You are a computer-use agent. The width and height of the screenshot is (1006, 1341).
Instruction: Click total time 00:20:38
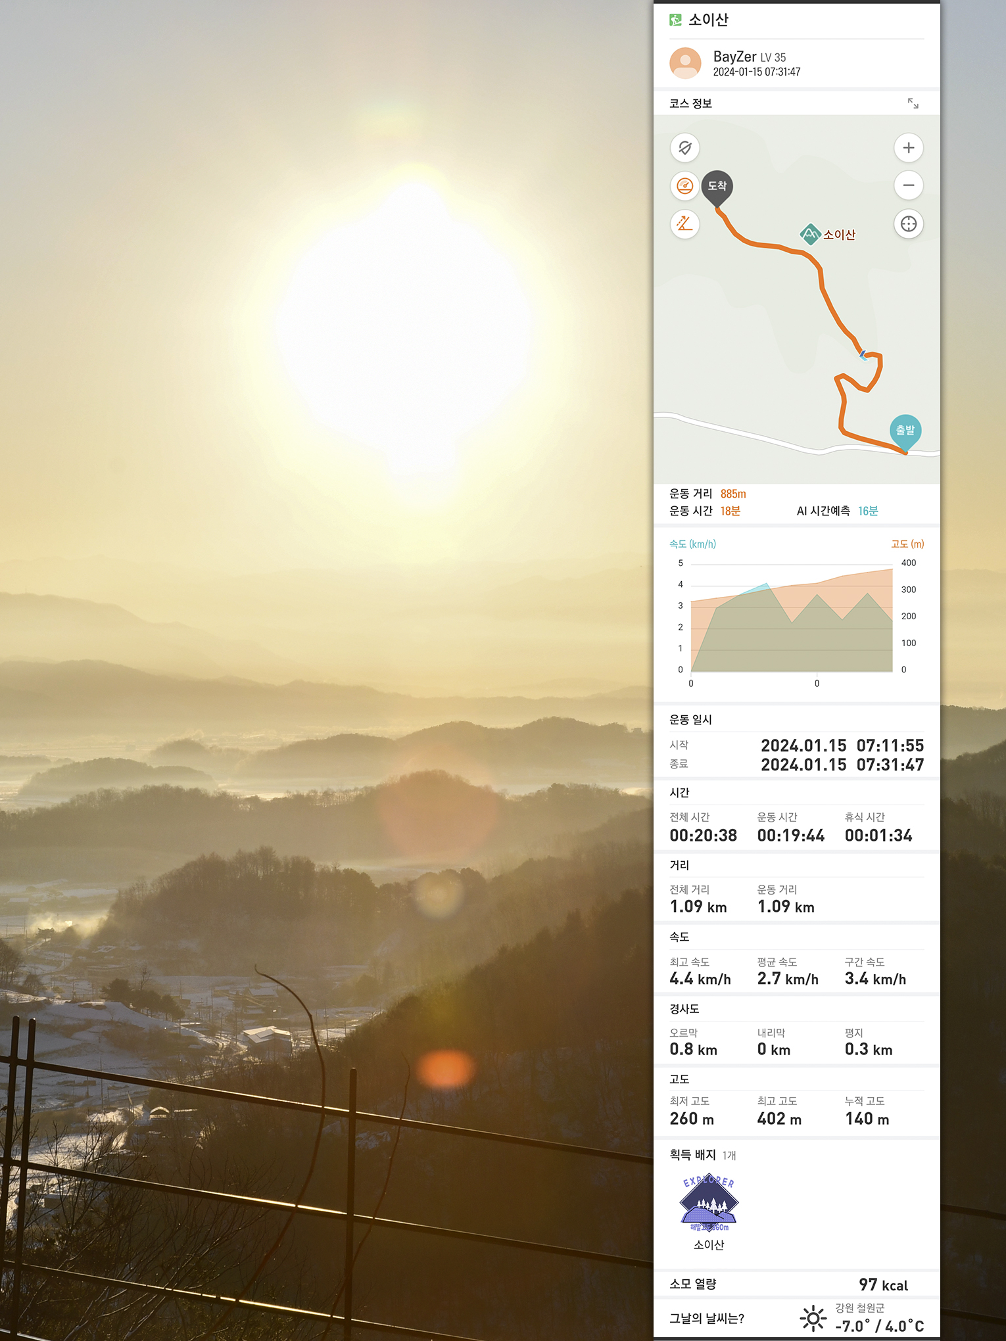[704, 835]
